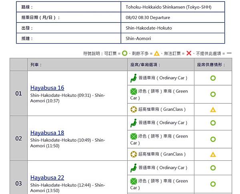
Task: Click row number 02
Action: tap(18, 138)
